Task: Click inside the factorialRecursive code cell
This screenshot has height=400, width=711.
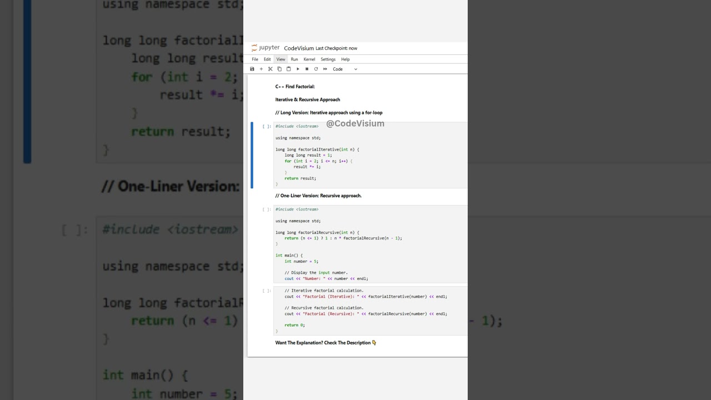Action: (370, 244)
